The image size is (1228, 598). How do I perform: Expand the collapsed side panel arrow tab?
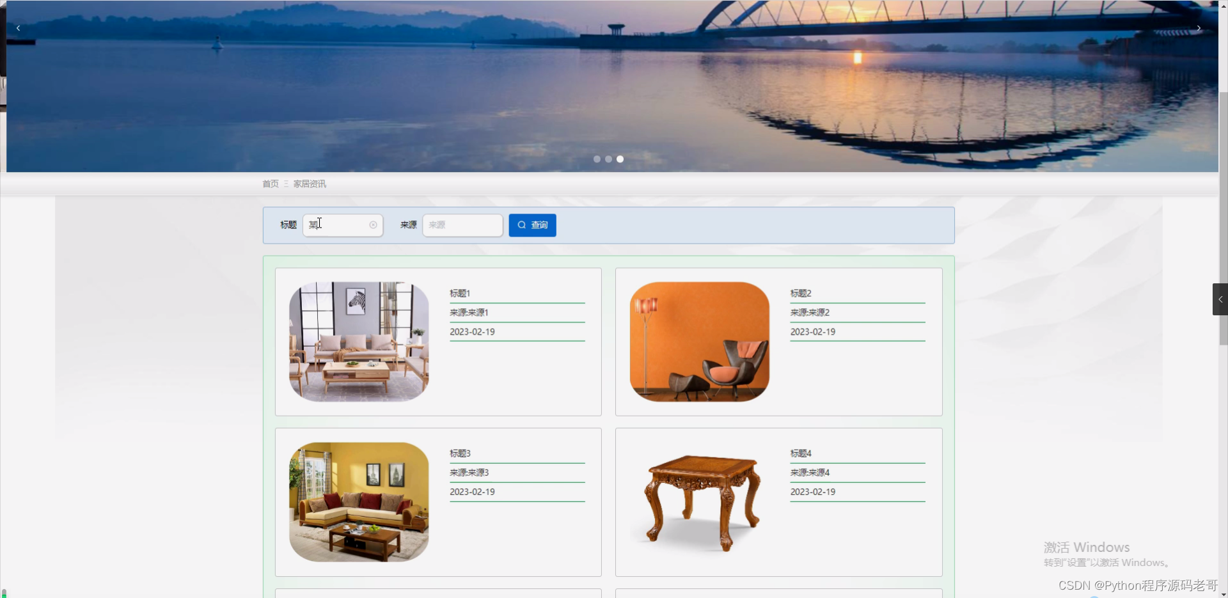click(1220, 299)
